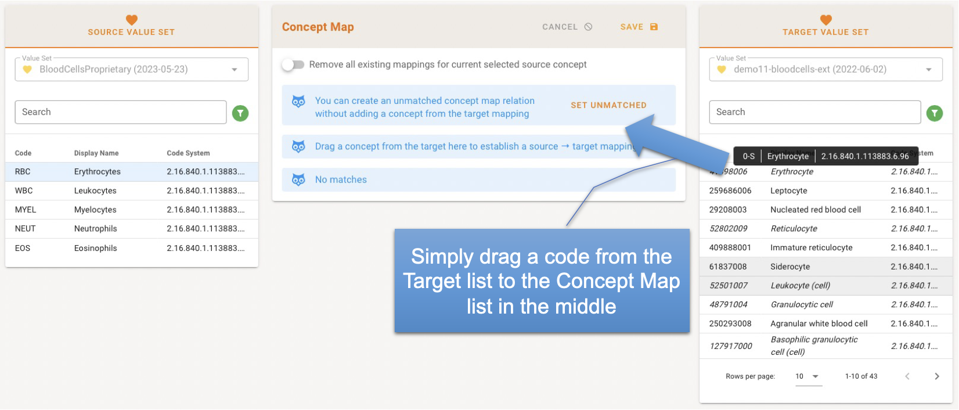Click the target value set filter icon
This screenshot has width=959, height=410.
(934, 113)
